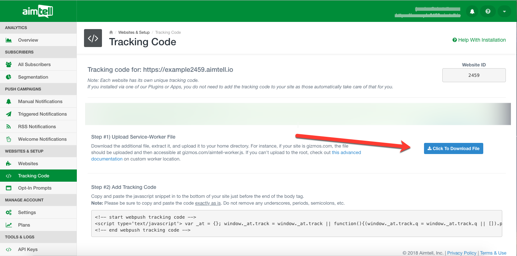
Task: Click the Triggered Notifications paper plane icon
Action: click(9, 114)
